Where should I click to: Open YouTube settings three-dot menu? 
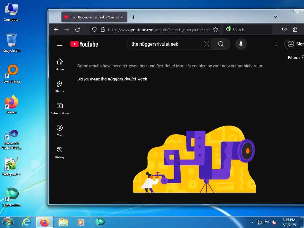(276, 44)
